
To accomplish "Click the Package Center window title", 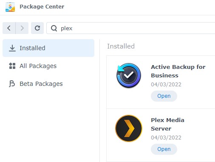I will pyautogui.click(x=42, y=7).
